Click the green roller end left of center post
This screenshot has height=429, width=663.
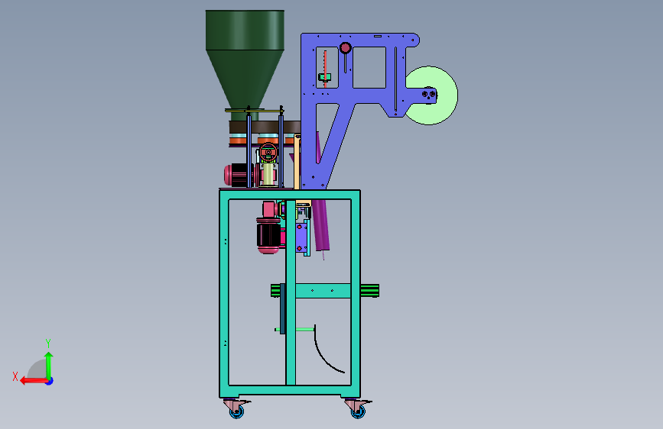click(275, 291)
